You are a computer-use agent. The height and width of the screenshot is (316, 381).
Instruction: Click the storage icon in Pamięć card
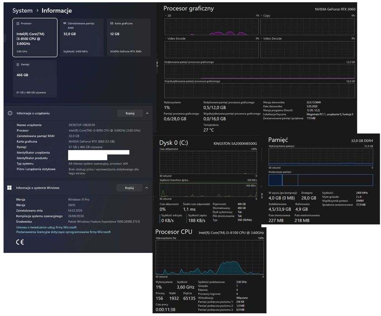pos(18,65)
